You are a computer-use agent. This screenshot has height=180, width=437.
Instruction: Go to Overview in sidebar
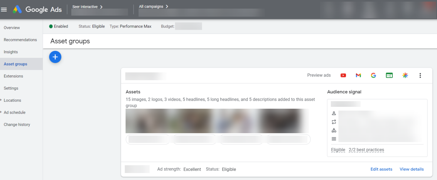click(x=12, y=28)
